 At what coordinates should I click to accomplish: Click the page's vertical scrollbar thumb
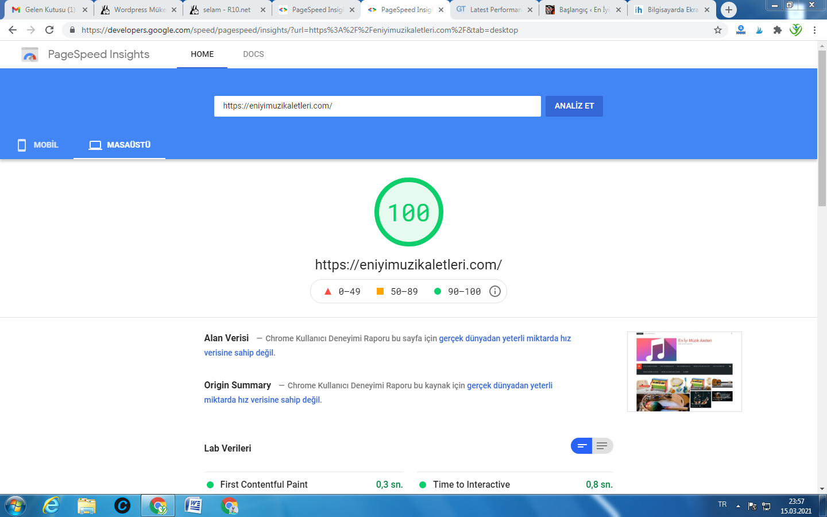point(822,128)
